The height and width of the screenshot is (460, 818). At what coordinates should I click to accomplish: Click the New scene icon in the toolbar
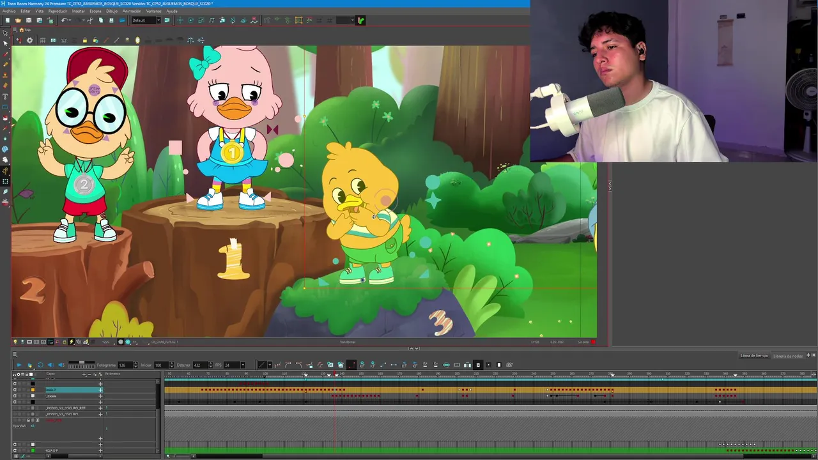[8, 20]
